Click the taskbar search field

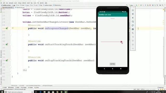[19, 92]
